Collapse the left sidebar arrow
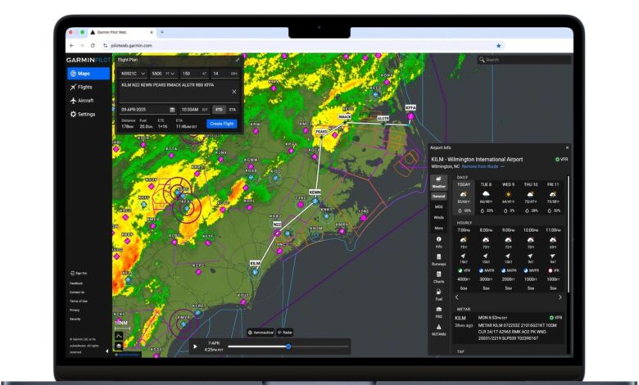639x385 pixels. pyautogui.click(x=107, y=347)
